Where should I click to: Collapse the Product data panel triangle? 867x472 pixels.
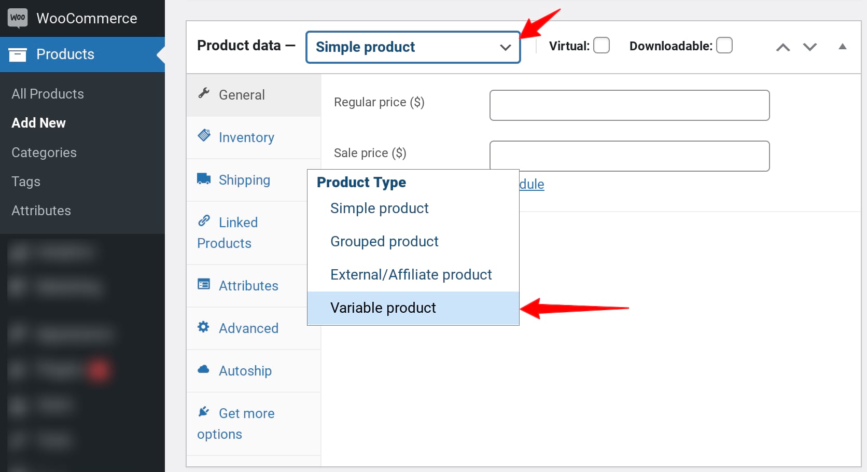843,47
